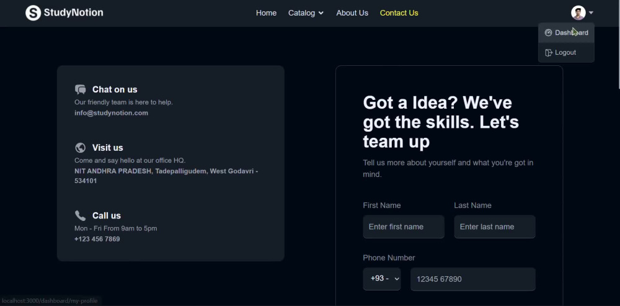Image resolution: width=620 pixels, height=306 pixels.
Task: Click the Mon - Fri From 9am to 5pm text
Action: (116, 228)
